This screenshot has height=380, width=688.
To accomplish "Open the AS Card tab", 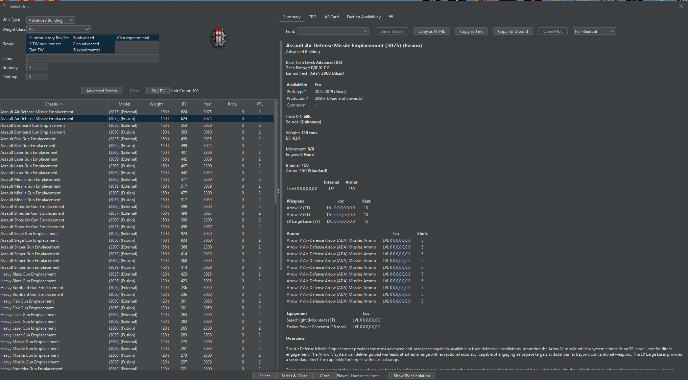I will coord(331,17).
